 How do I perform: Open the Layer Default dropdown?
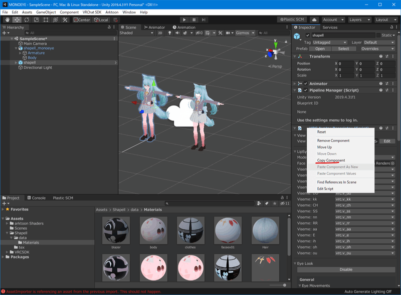pos(379,42)
